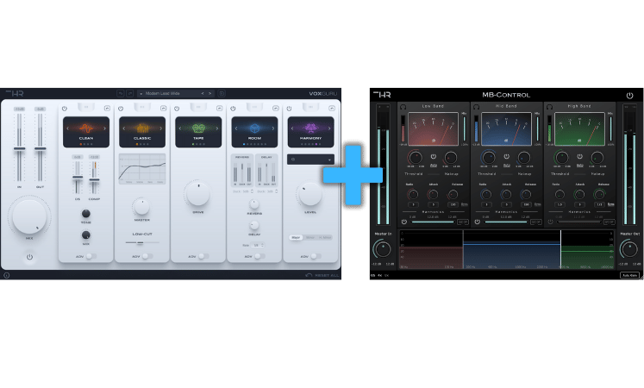Viewport: 644px width, 388px height.
Task: Toggle power for the Room module
Action: coord(233,109)
